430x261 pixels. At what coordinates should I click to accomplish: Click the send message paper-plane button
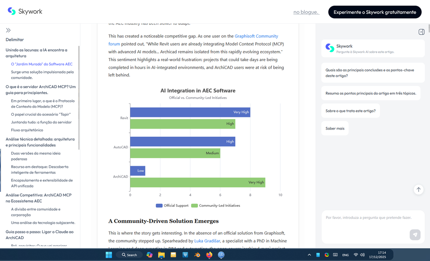coord(415,235)
